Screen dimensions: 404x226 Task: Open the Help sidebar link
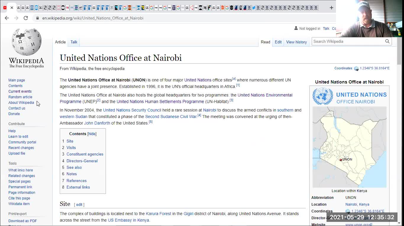pyautogui.click(x=12, y=131)
